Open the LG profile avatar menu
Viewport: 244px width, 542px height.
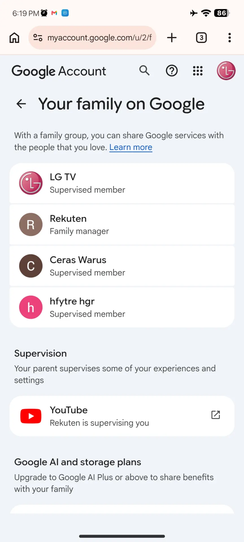tap(226, 71)
